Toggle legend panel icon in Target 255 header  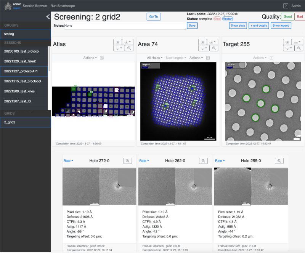287,42
